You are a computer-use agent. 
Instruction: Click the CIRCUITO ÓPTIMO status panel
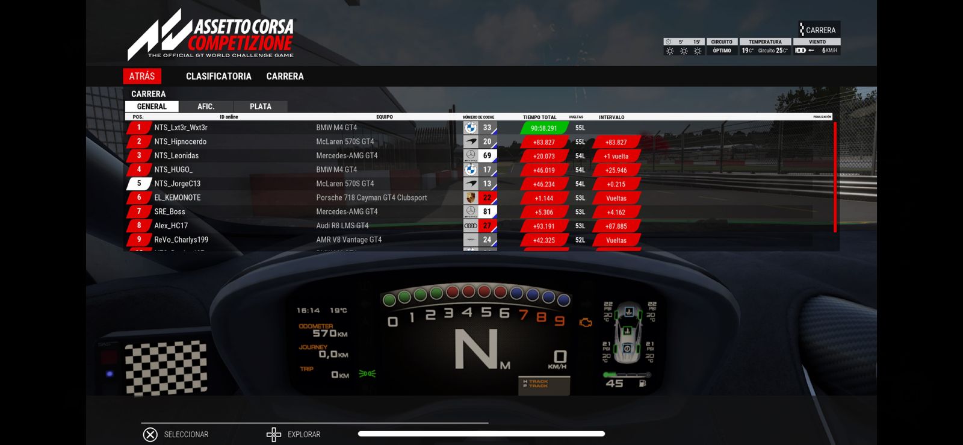click(722, 46)
